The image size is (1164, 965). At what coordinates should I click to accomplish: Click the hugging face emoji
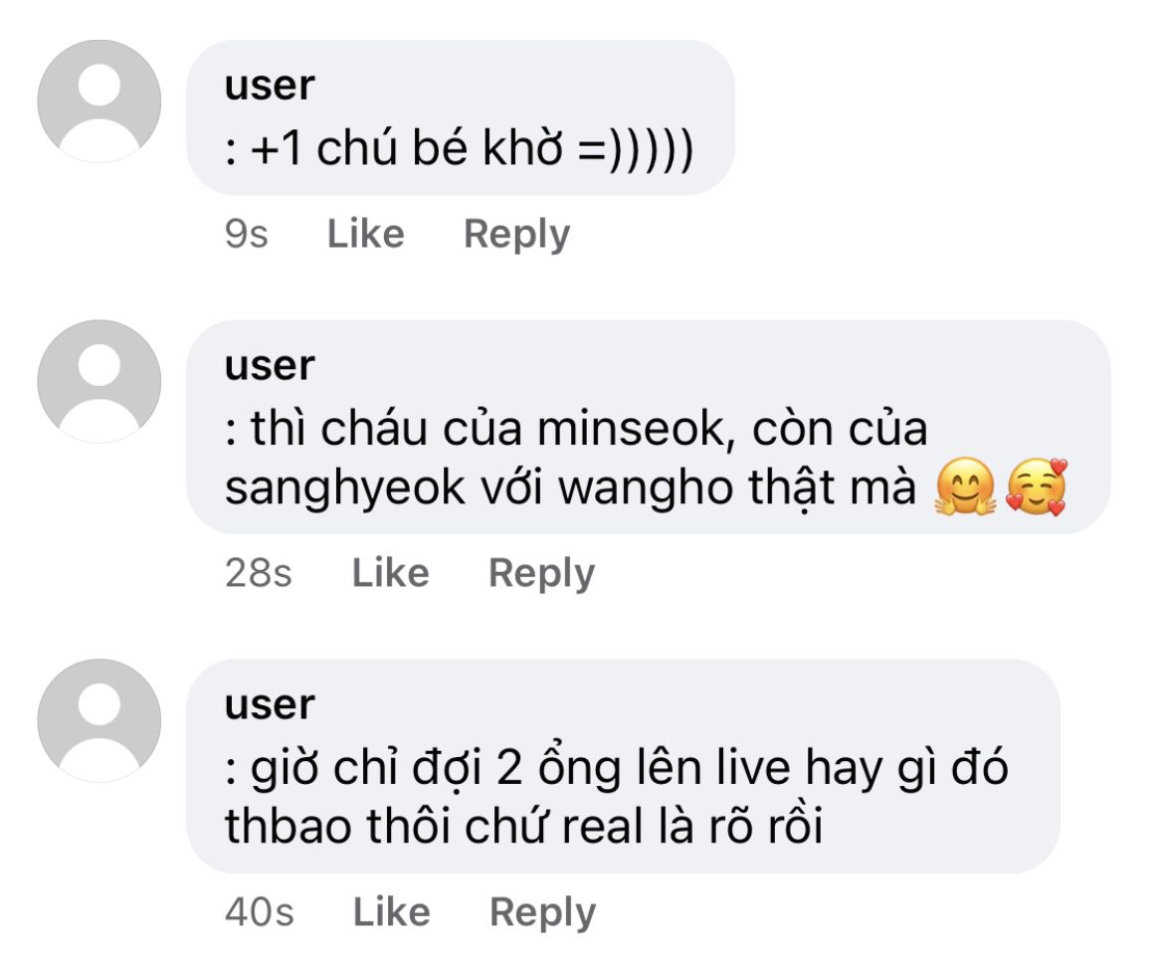tap(964, 486)
